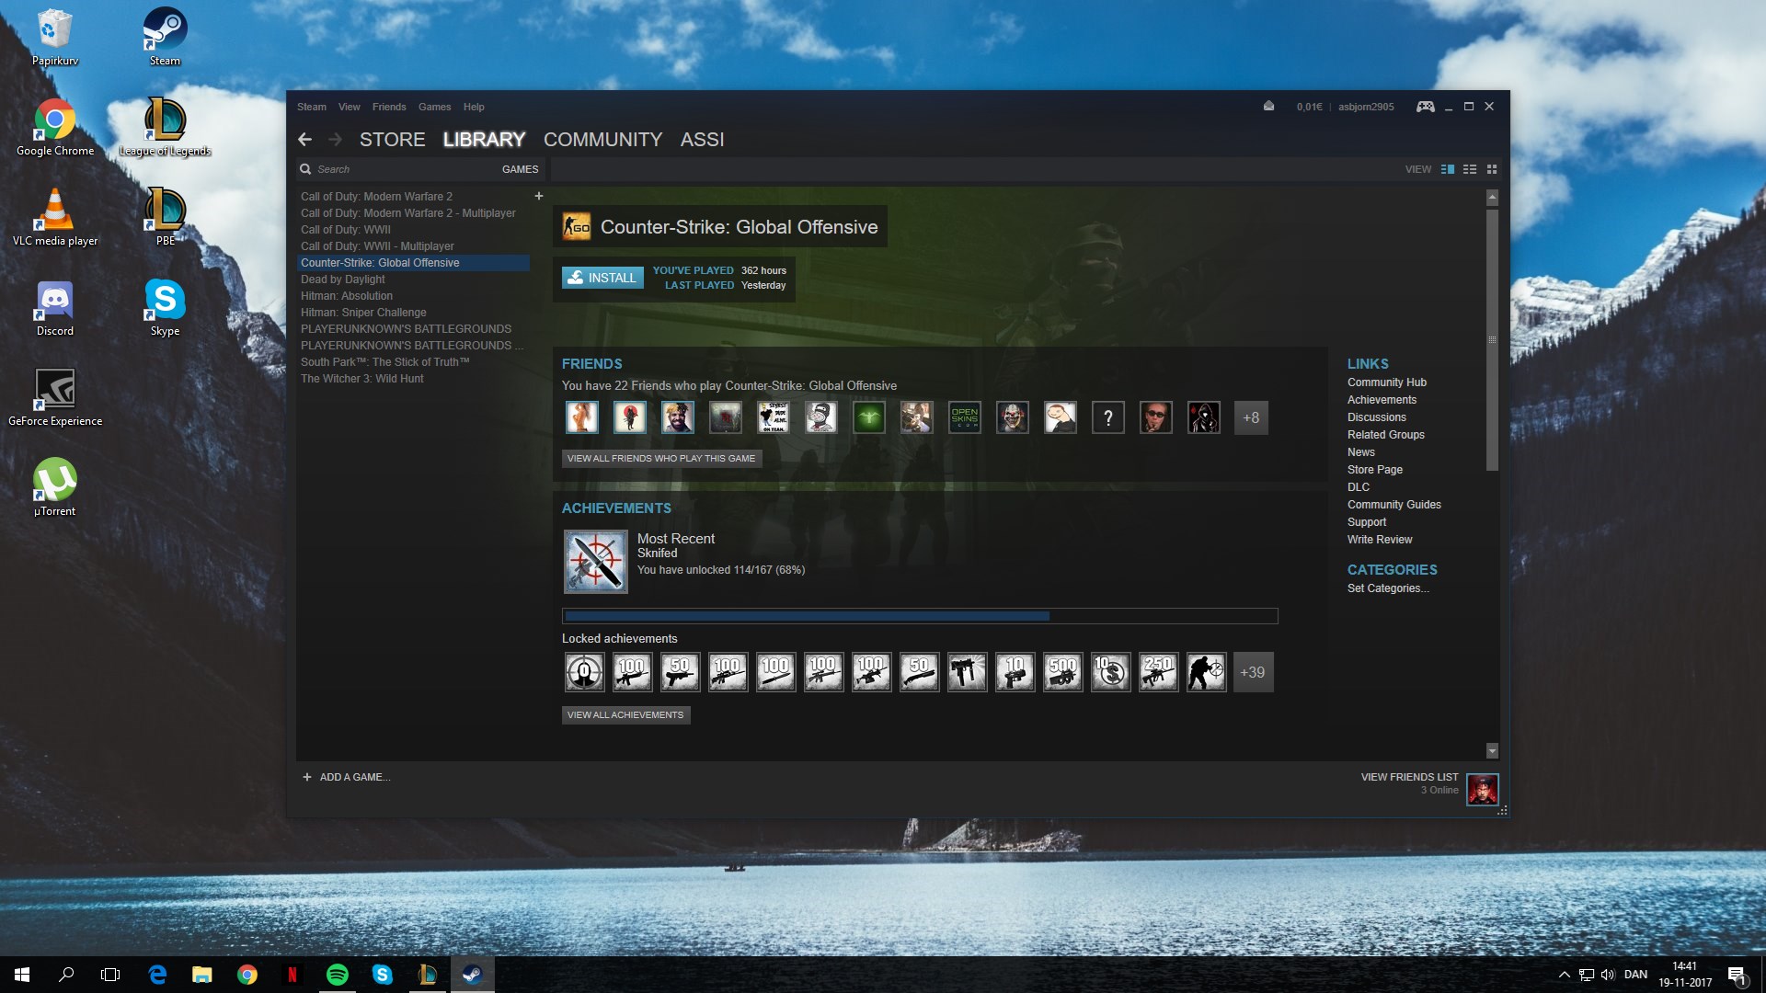Open Steam notifications inbox icon
The height and width of the screenshot is (993, 1766).
click(1268, 107)
